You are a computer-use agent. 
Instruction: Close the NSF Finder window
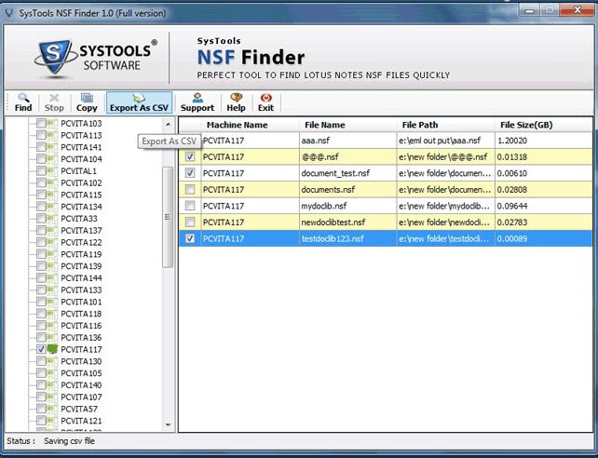click(x=578, y=10)
